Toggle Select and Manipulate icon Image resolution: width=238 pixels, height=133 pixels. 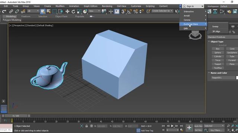tap(111, 11)
